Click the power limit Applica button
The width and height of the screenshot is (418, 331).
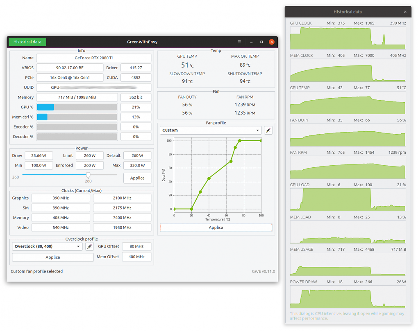click(x=137, y=178)
